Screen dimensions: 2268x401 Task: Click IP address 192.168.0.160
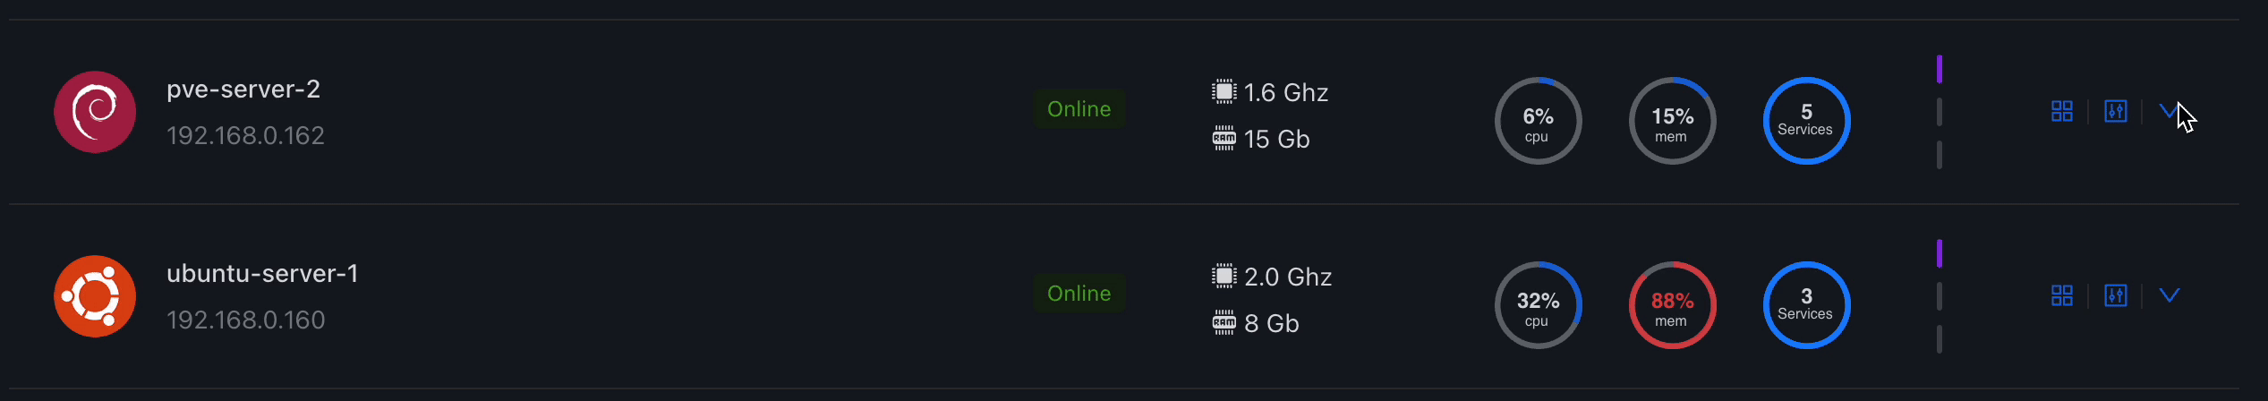pos(246,320)
